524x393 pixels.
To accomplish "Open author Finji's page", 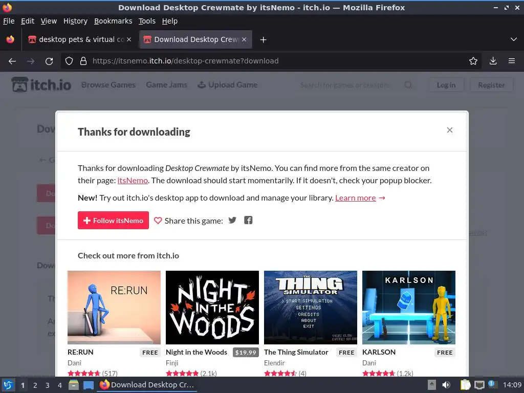I will pyautogui.click(x=172, y=363).
